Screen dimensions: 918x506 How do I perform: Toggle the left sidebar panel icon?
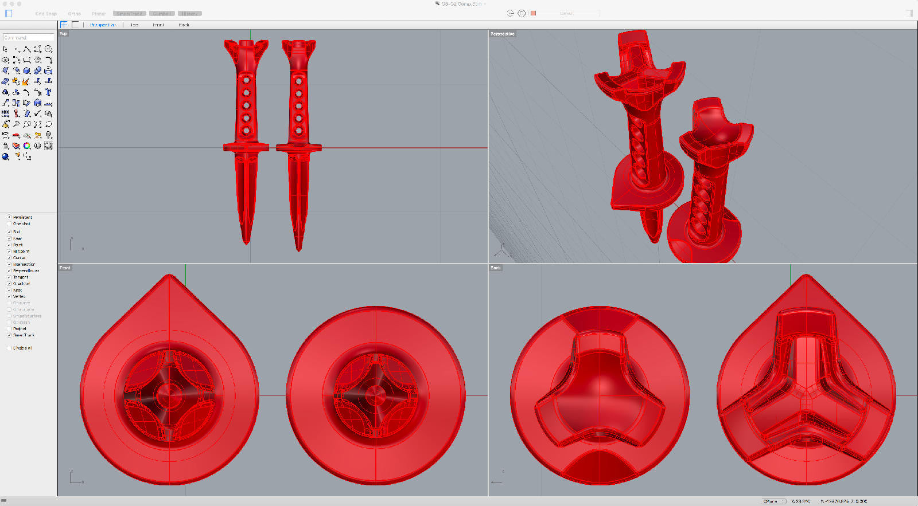coord(9,13)
